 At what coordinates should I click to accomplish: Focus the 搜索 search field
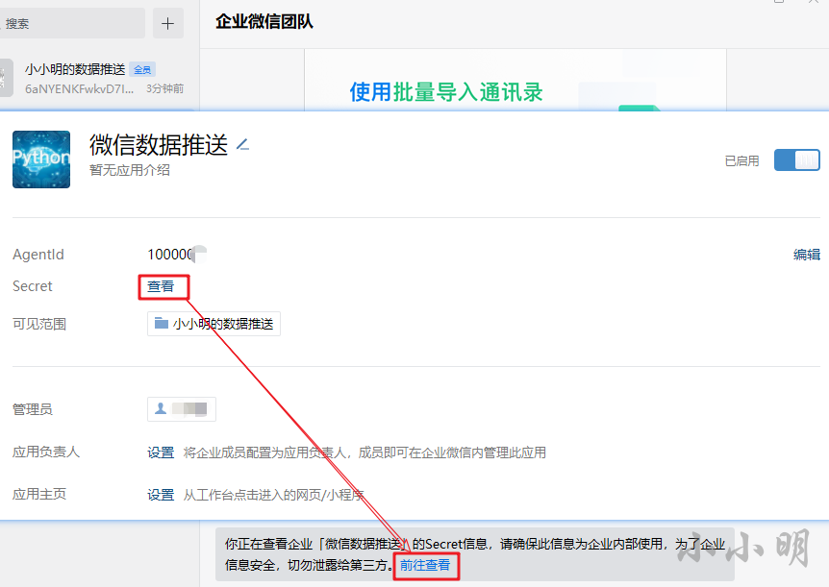tap(72, 23)
